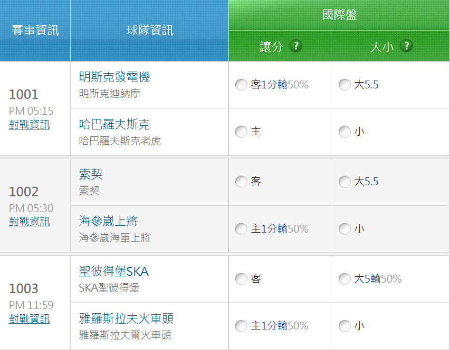Viewport: 450px width, 350px height.
Task: Select 客1分輸50% radio for game 1001
Action: [x=241, y=85]
